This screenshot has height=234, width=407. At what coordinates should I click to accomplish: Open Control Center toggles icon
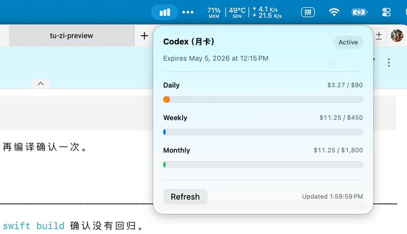pos(386,12)
